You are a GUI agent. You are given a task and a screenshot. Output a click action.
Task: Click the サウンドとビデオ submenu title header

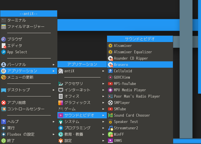(x=140, y=39)
